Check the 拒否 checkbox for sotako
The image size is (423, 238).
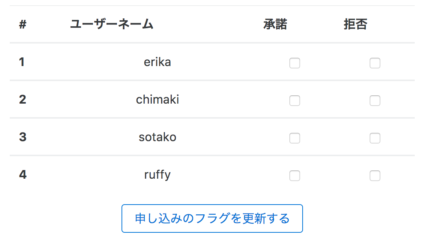375,138
